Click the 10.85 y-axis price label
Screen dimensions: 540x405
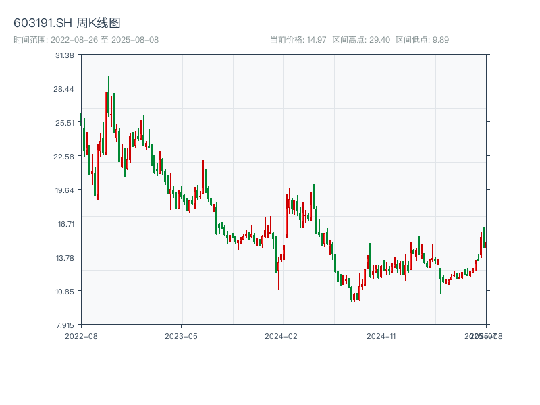(x=65, y=291)
